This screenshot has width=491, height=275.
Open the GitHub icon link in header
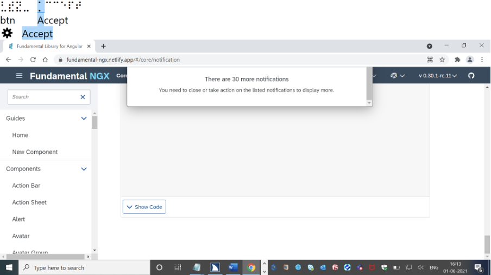point(471,76)
